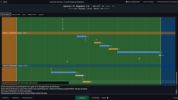Click the 3rd & 5 down indicator
This screenshot has height=100, width=178.
tap(90, 9)
